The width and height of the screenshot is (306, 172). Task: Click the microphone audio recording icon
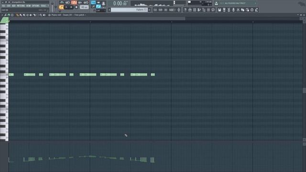233,10
